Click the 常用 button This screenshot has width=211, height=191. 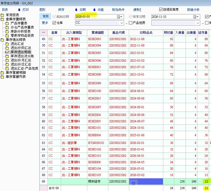pyautogui.click(x=45, y=16)
